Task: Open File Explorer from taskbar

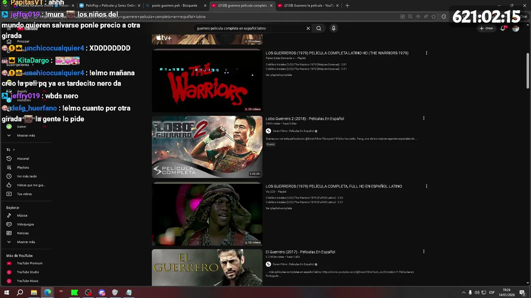Action: click(x=34, y=293)
